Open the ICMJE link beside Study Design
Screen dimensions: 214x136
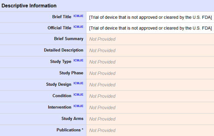78,83
